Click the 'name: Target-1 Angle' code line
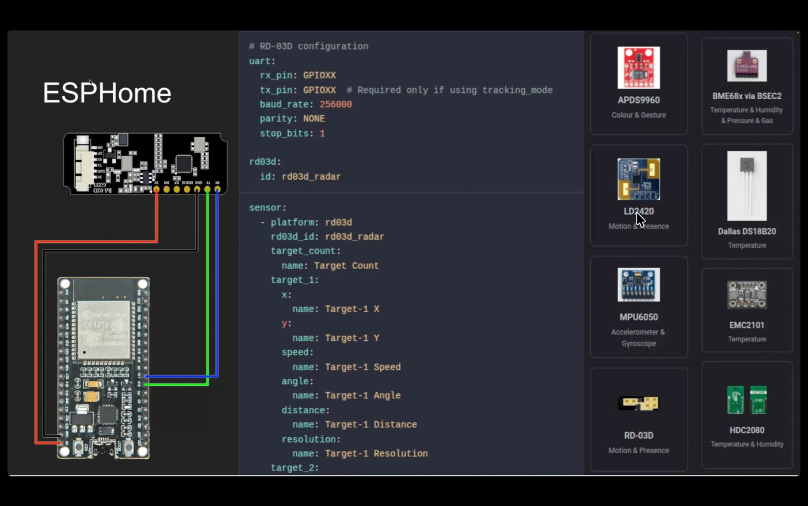The image size is (808, 506). tap(347, 396)
